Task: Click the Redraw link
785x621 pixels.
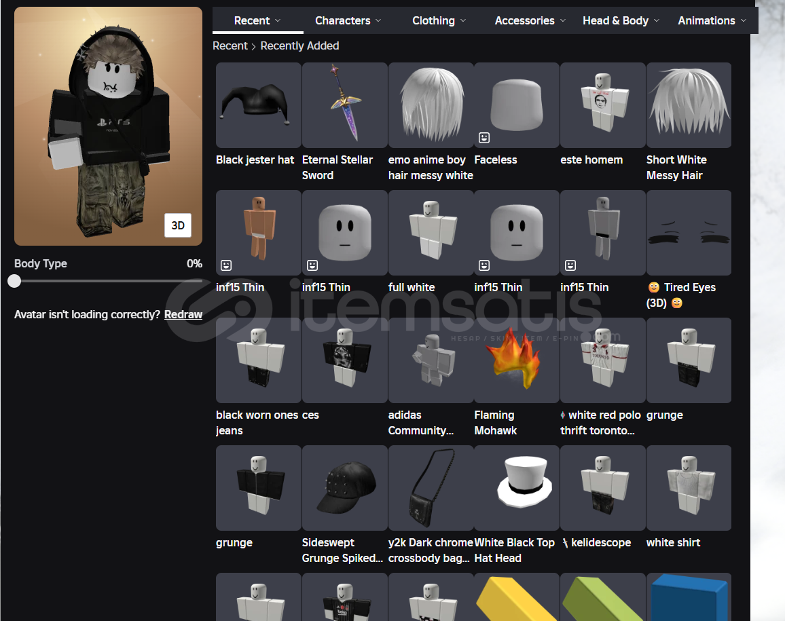Action: pos(183,314)
